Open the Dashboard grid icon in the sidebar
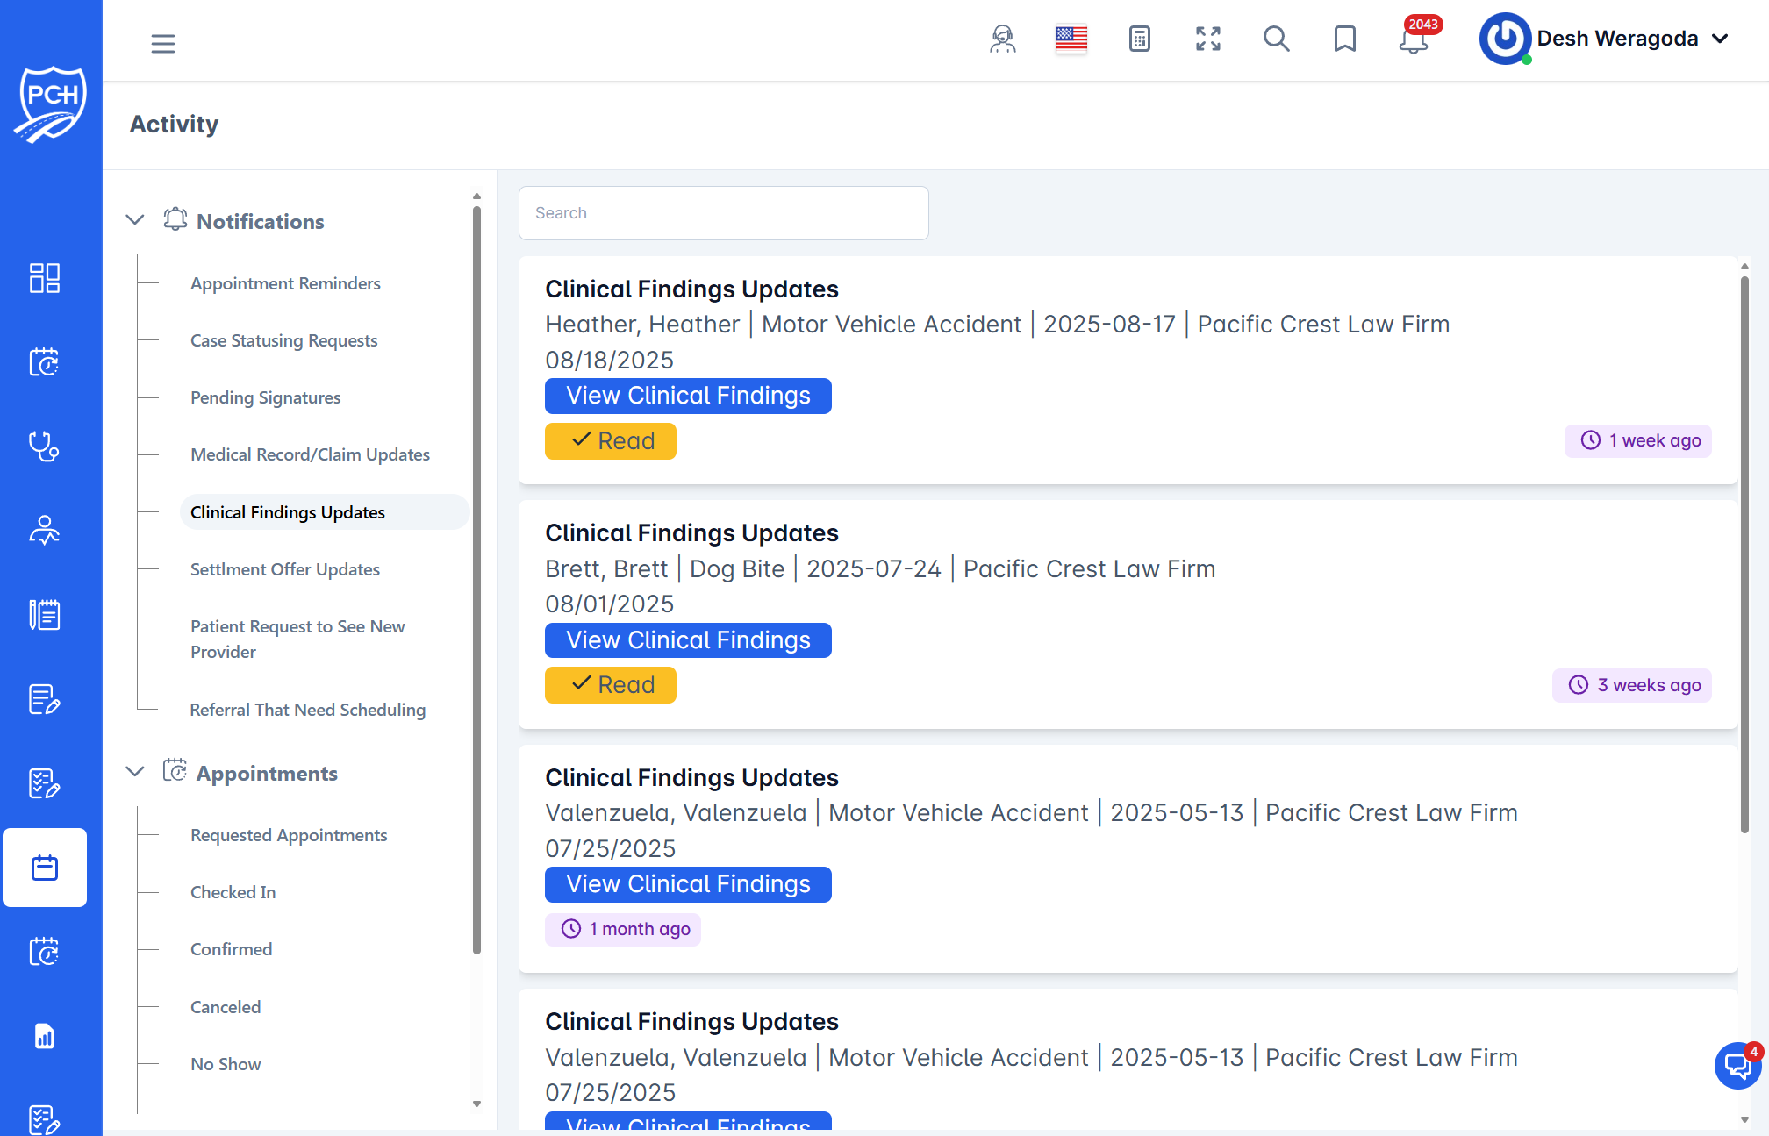Viewport: 1769px width, 1136px height. tap(45, 277)
